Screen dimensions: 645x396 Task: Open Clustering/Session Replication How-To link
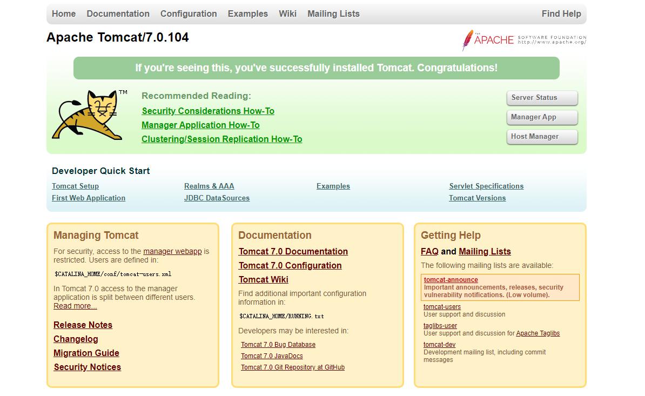tap(221, 139)
